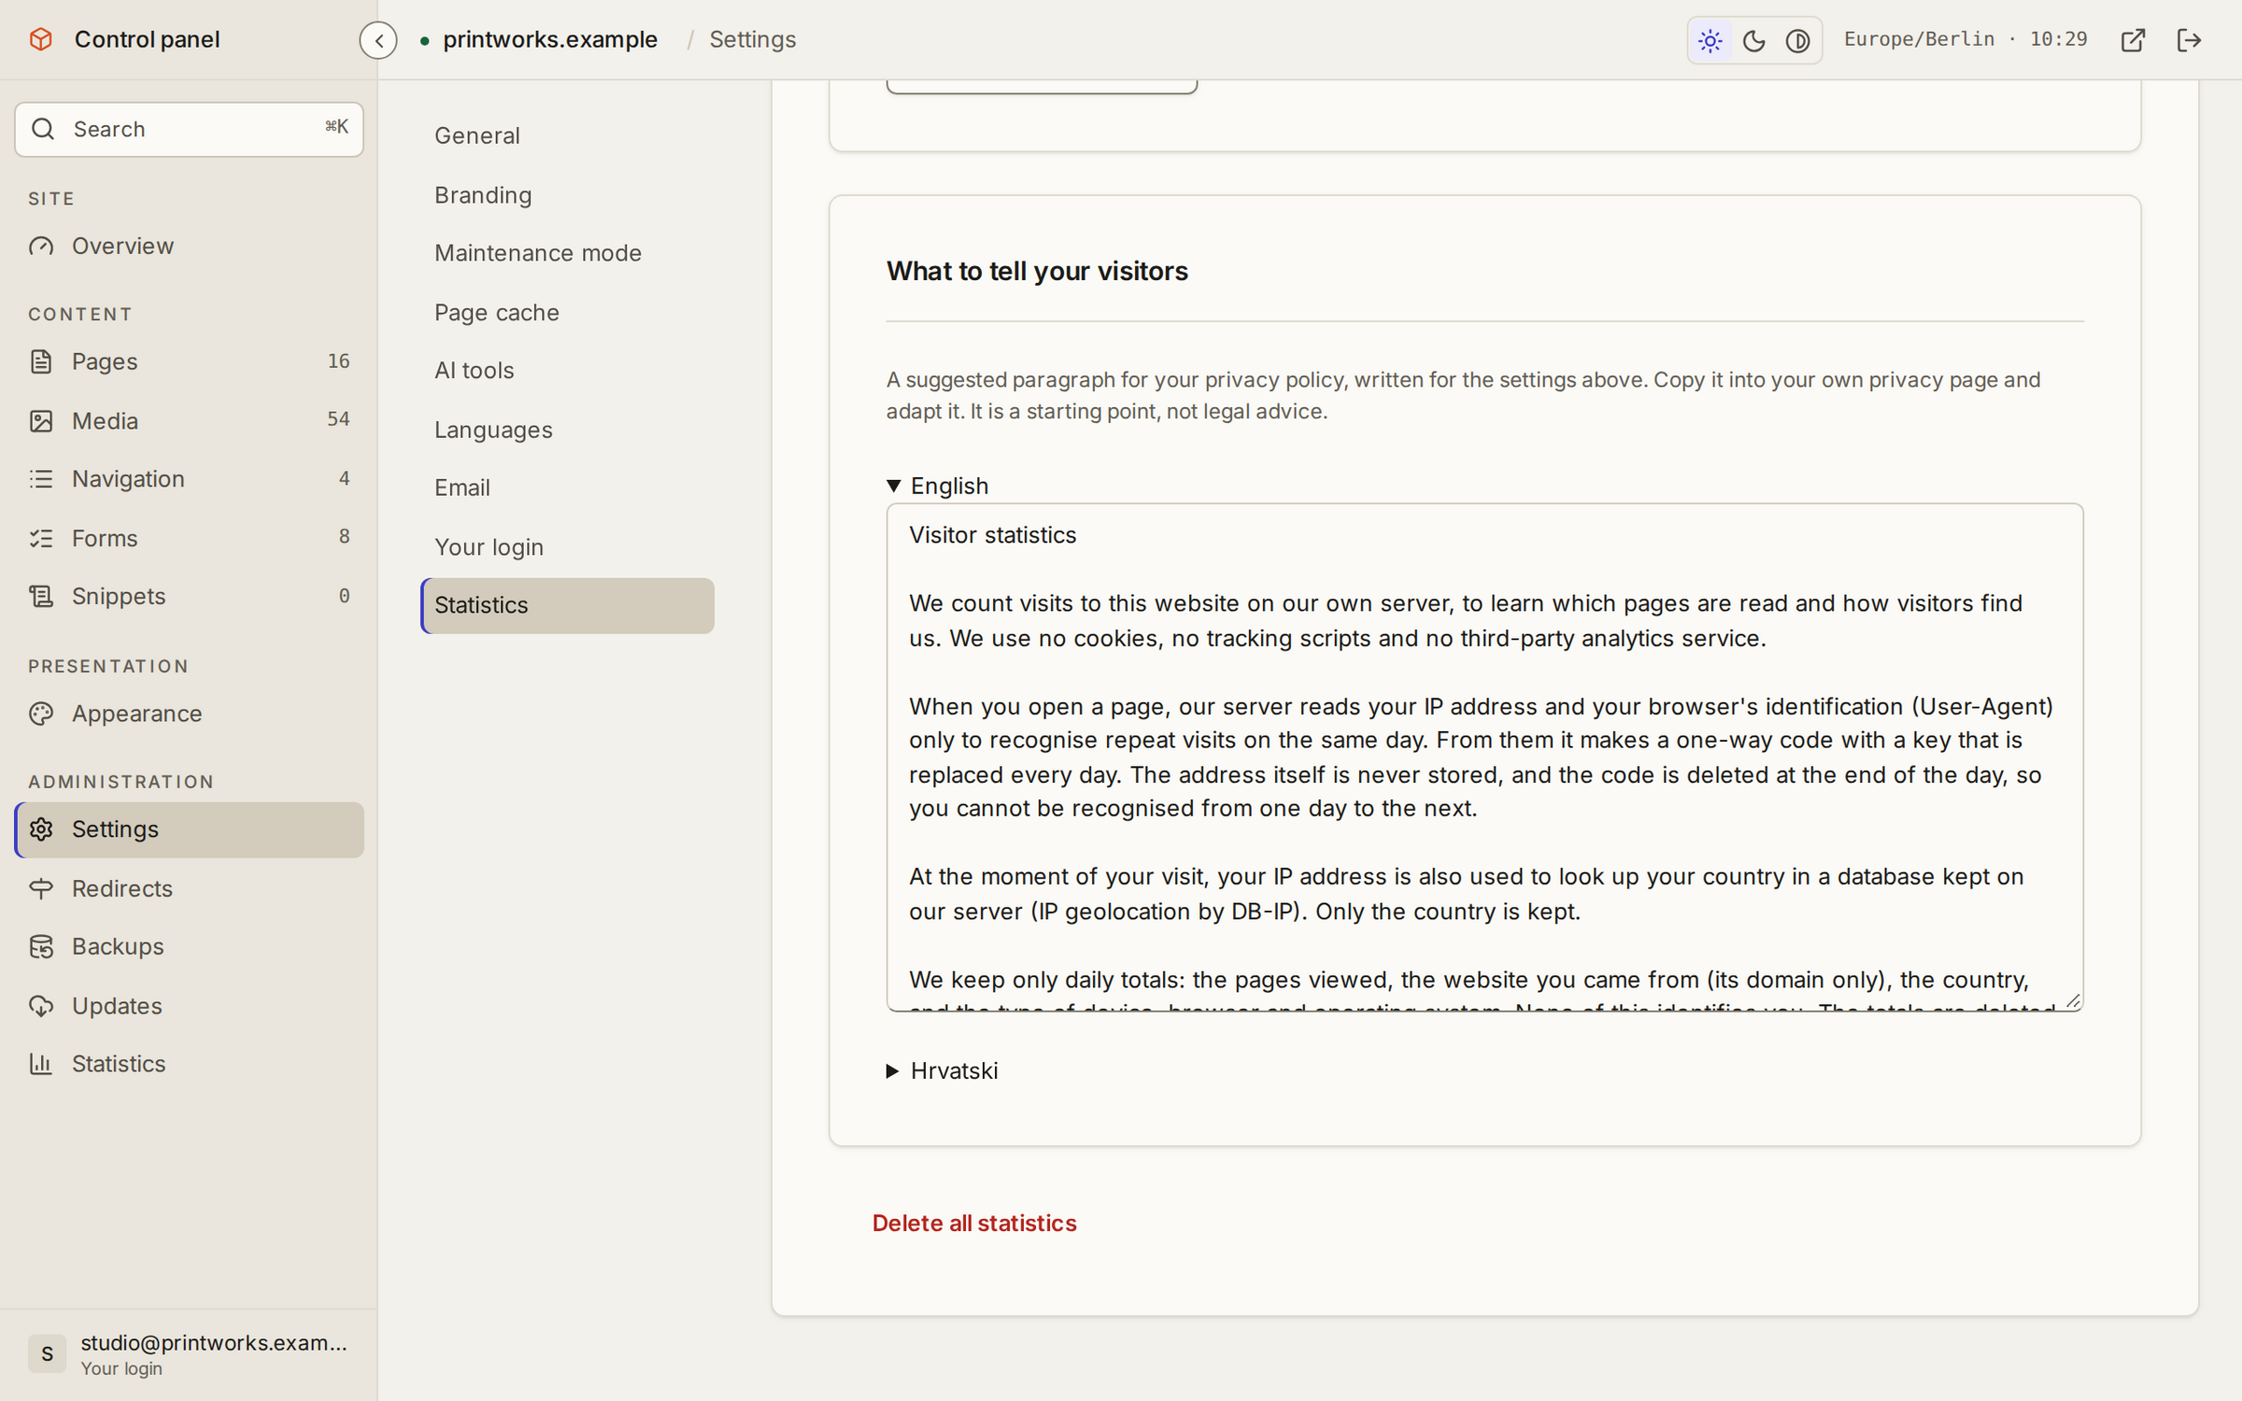The width and height of the screenshot is (2242, 1401).
Task: Click the Settings gear icon
Action: 41,829
